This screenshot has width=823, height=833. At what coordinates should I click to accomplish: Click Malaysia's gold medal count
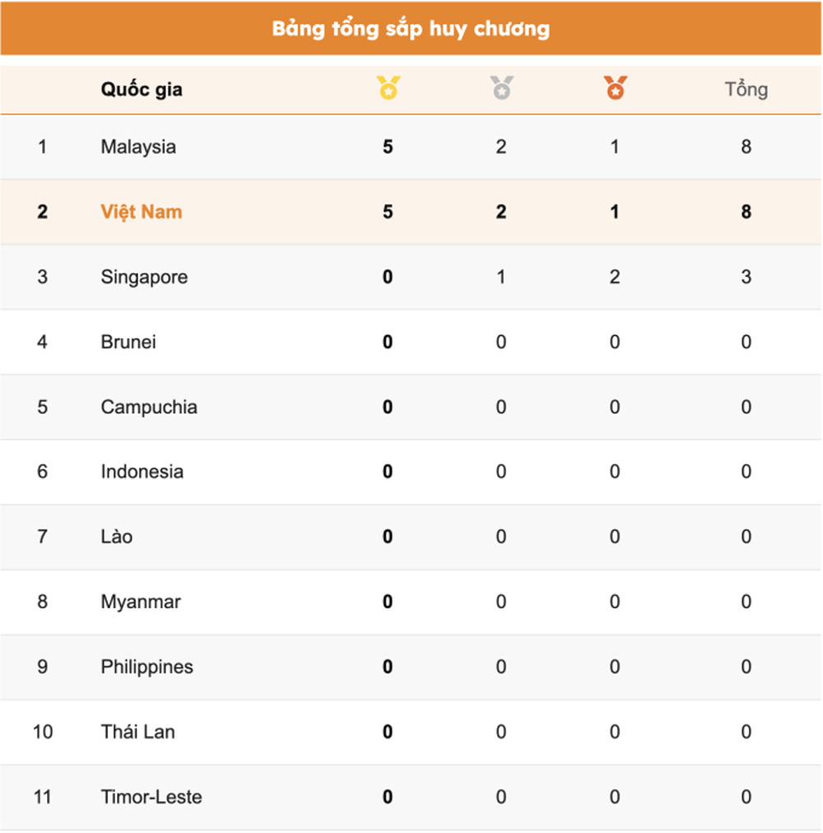coord(388,147)
